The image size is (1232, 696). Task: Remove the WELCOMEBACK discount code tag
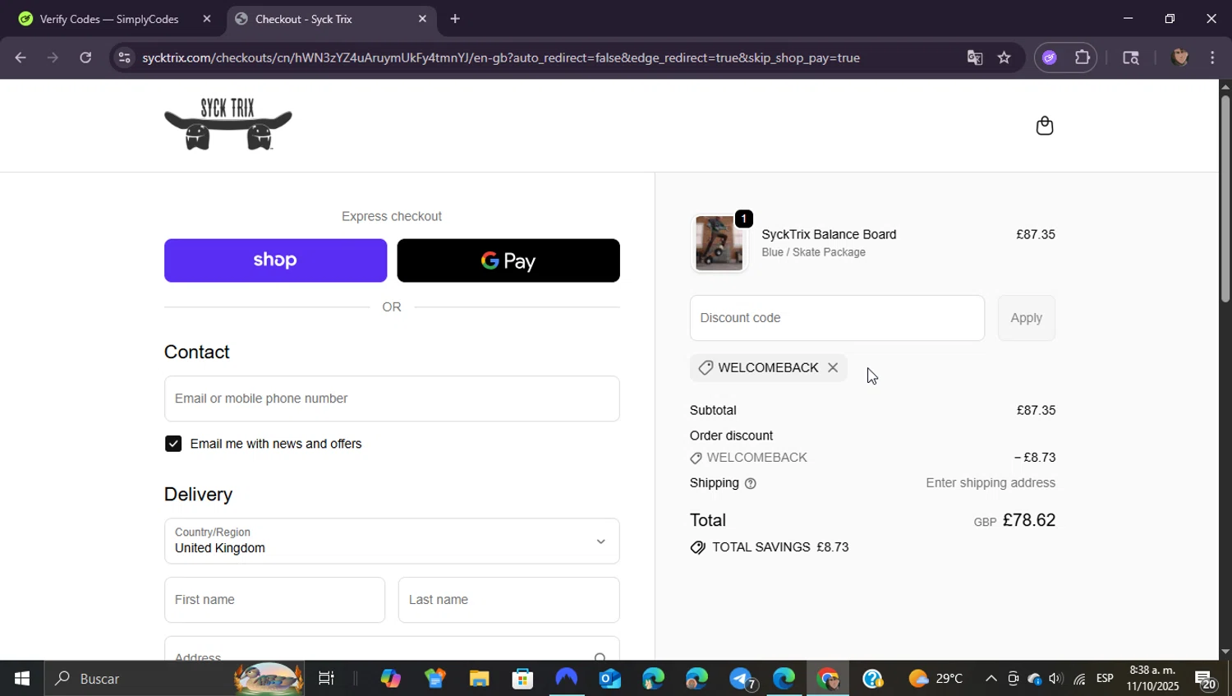[833, 368]
